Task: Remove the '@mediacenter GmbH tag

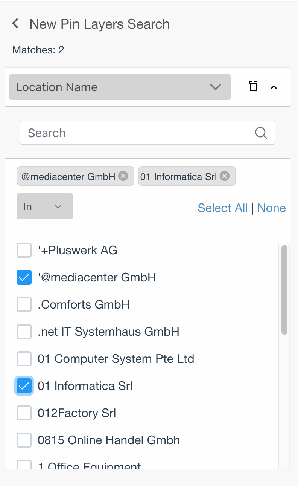Action: pyautogui.click(x=123, y=176)
